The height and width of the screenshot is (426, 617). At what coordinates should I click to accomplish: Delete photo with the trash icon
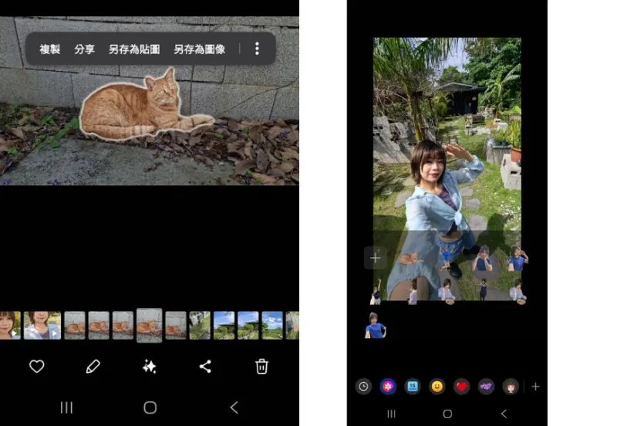click(x=261, y=367)
